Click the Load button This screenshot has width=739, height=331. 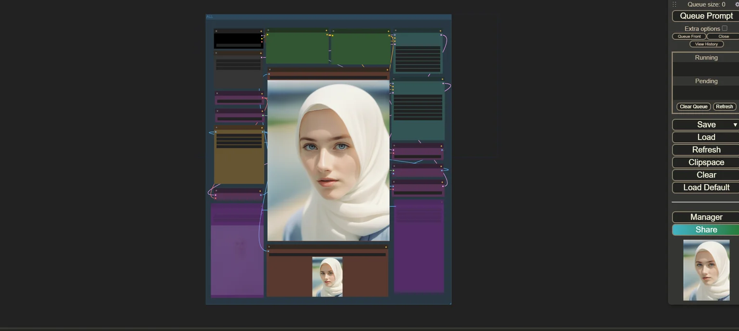(706, 137)
